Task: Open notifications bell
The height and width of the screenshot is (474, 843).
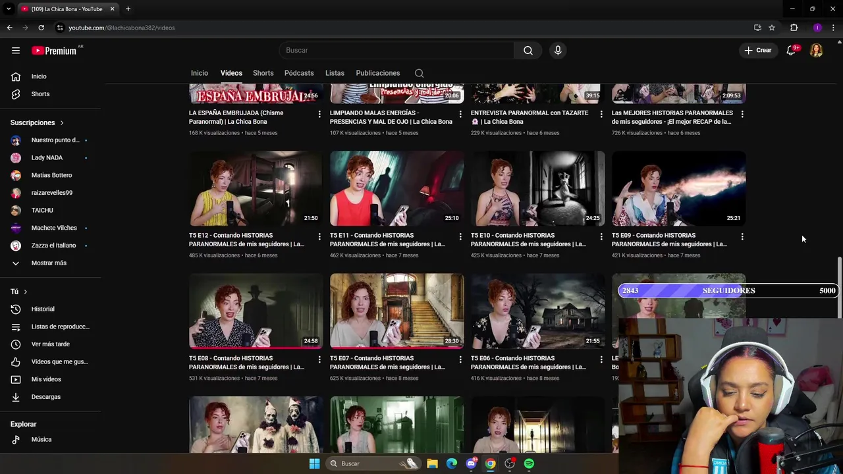Action: point(791,51)
